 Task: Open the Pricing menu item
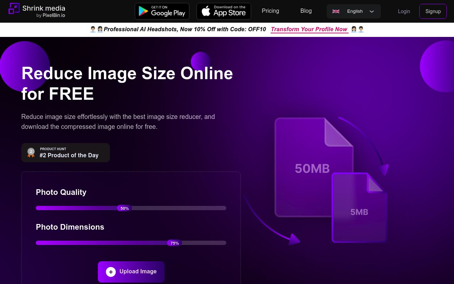270,11
